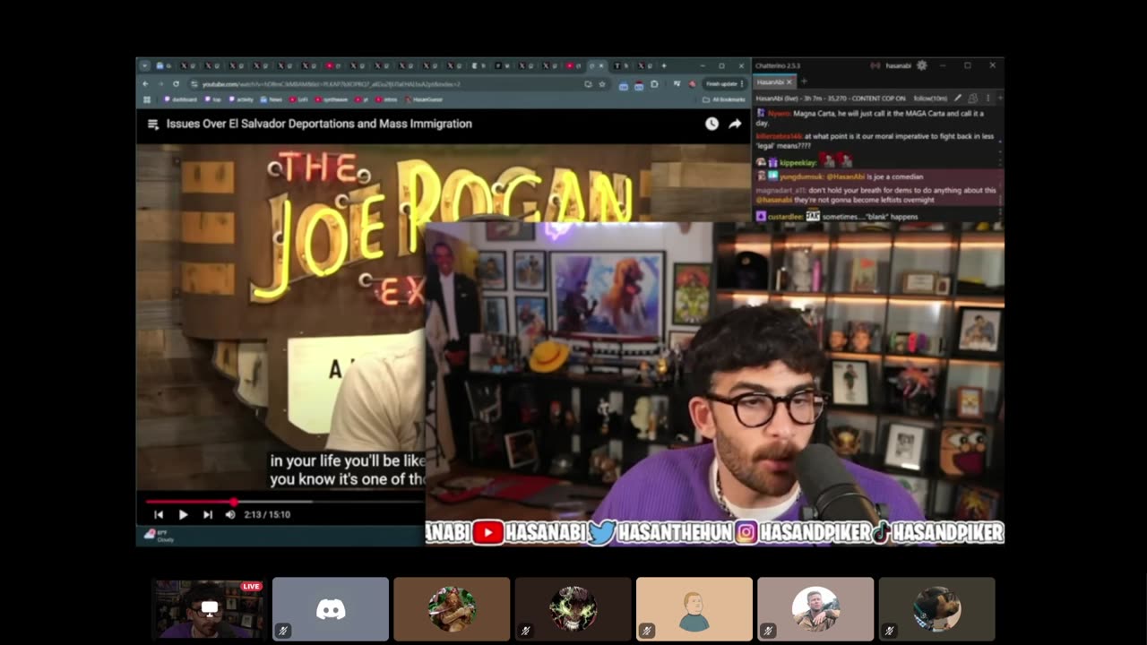Open the YouTube playlist menu icon
The height and width of the screenshot is (645, 1147).
pyautogui.click(x=152, y=124)
